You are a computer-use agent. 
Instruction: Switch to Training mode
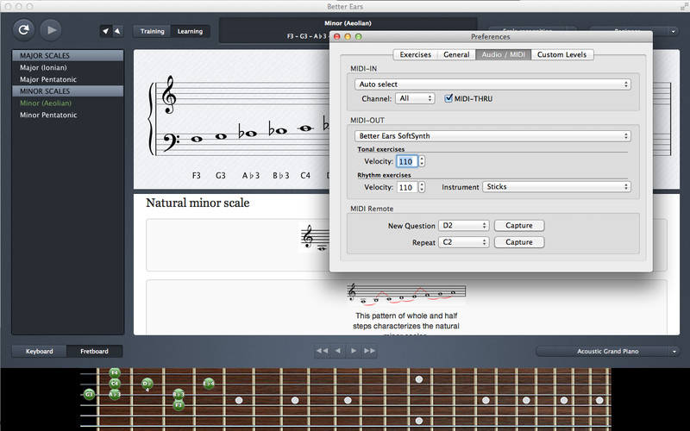pyautogui.click(x=153, y=31)
